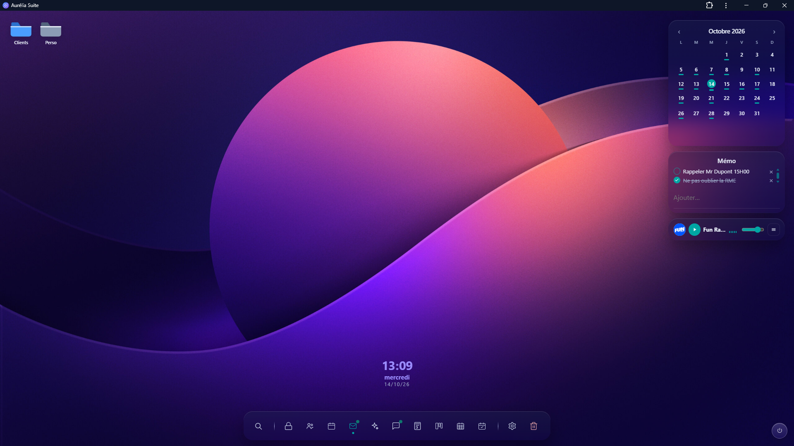Click the Ajouter memo input field
The width and height of the screenshot is (794, 446).
pos(726,198)
